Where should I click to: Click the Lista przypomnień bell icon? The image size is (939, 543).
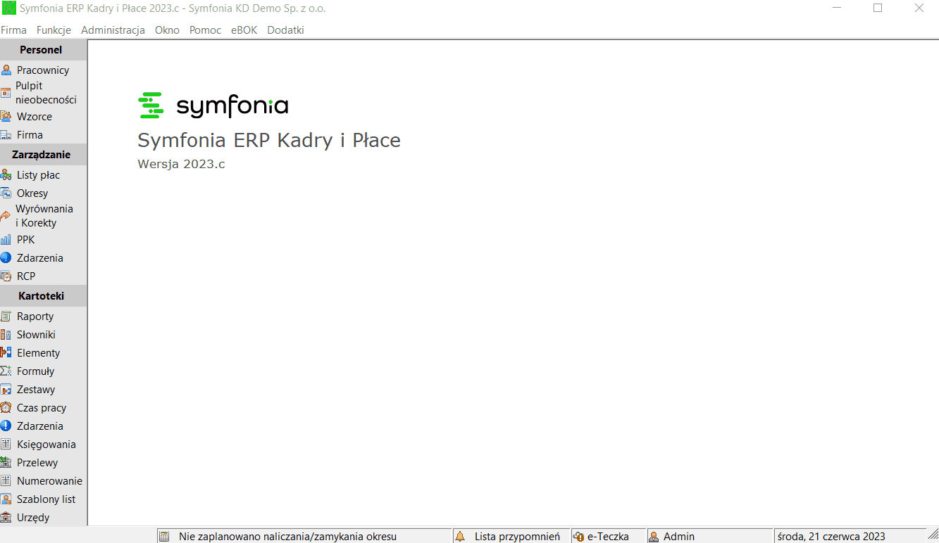pos(460,537)
